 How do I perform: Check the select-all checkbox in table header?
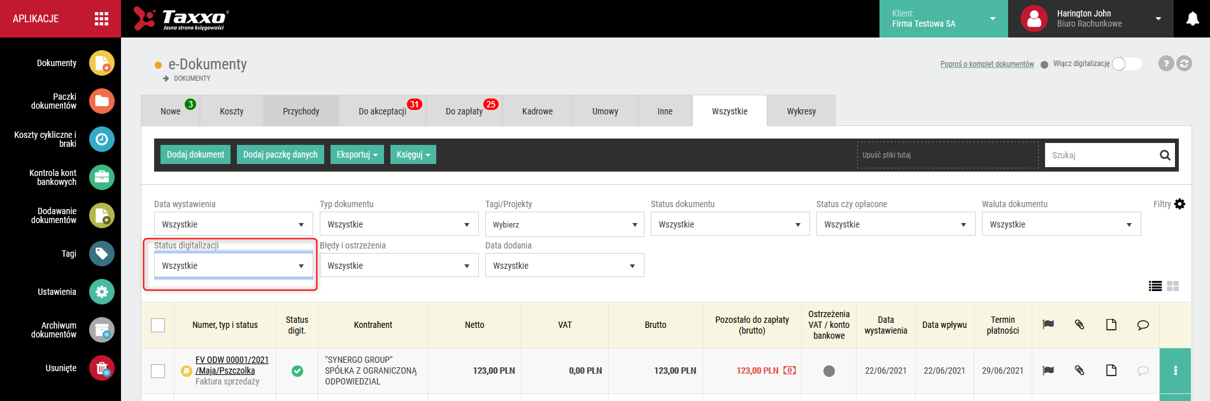click(158, 325)
